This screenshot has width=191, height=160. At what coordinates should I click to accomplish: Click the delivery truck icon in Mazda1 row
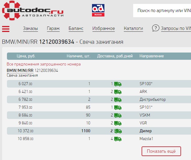[x=118, y=139]
